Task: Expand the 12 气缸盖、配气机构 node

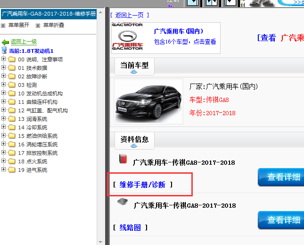Action: (x=3, y=110)
